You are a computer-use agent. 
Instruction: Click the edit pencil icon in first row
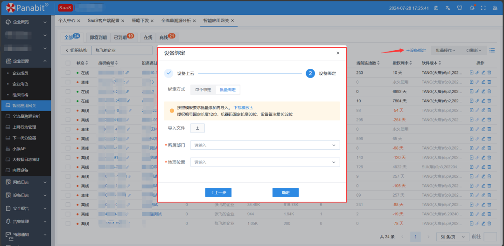483,73
